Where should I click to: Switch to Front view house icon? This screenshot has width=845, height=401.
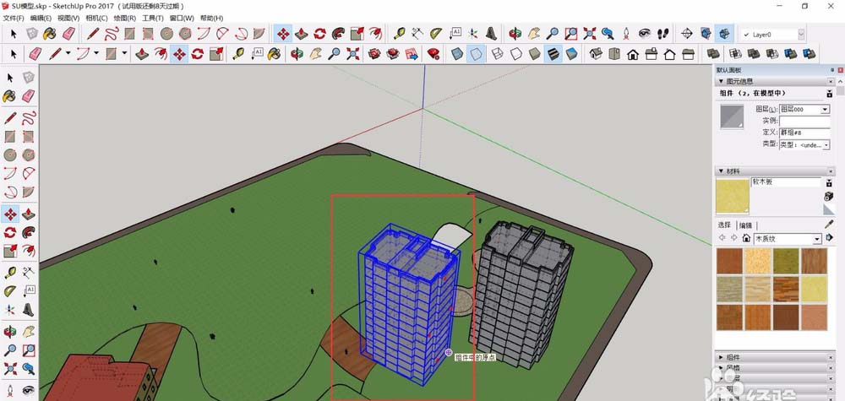click(x=633, y=54)
